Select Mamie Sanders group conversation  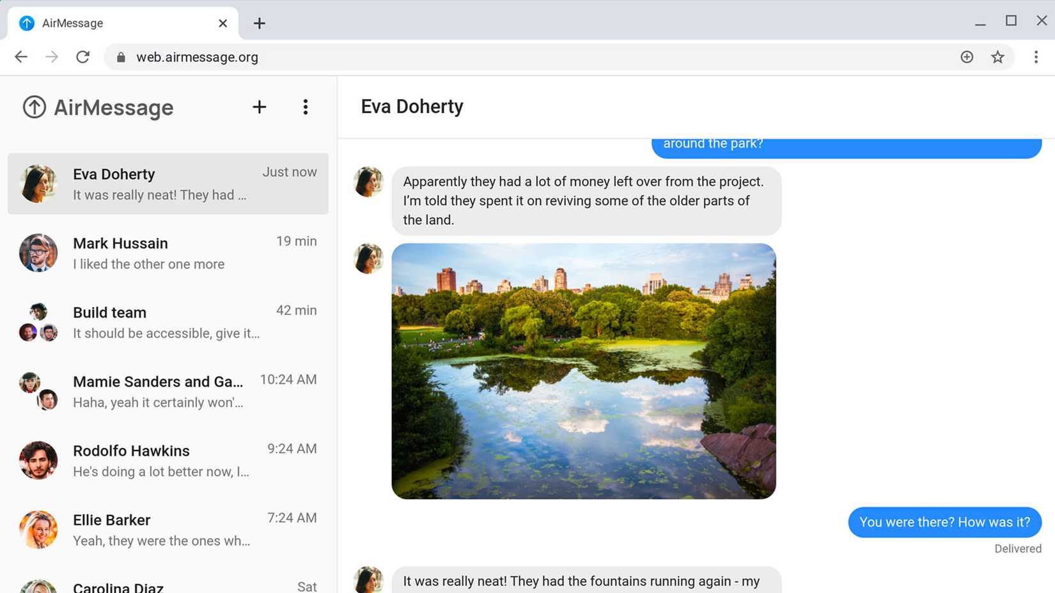point(168,391)
